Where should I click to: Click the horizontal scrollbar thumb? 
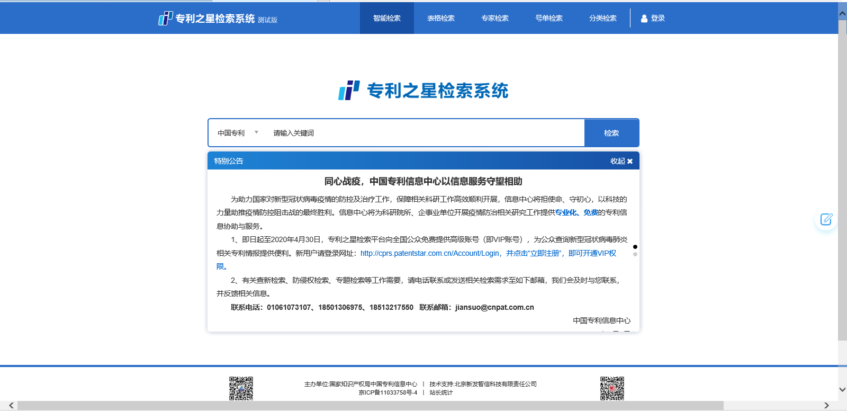[x=371, y=405]
